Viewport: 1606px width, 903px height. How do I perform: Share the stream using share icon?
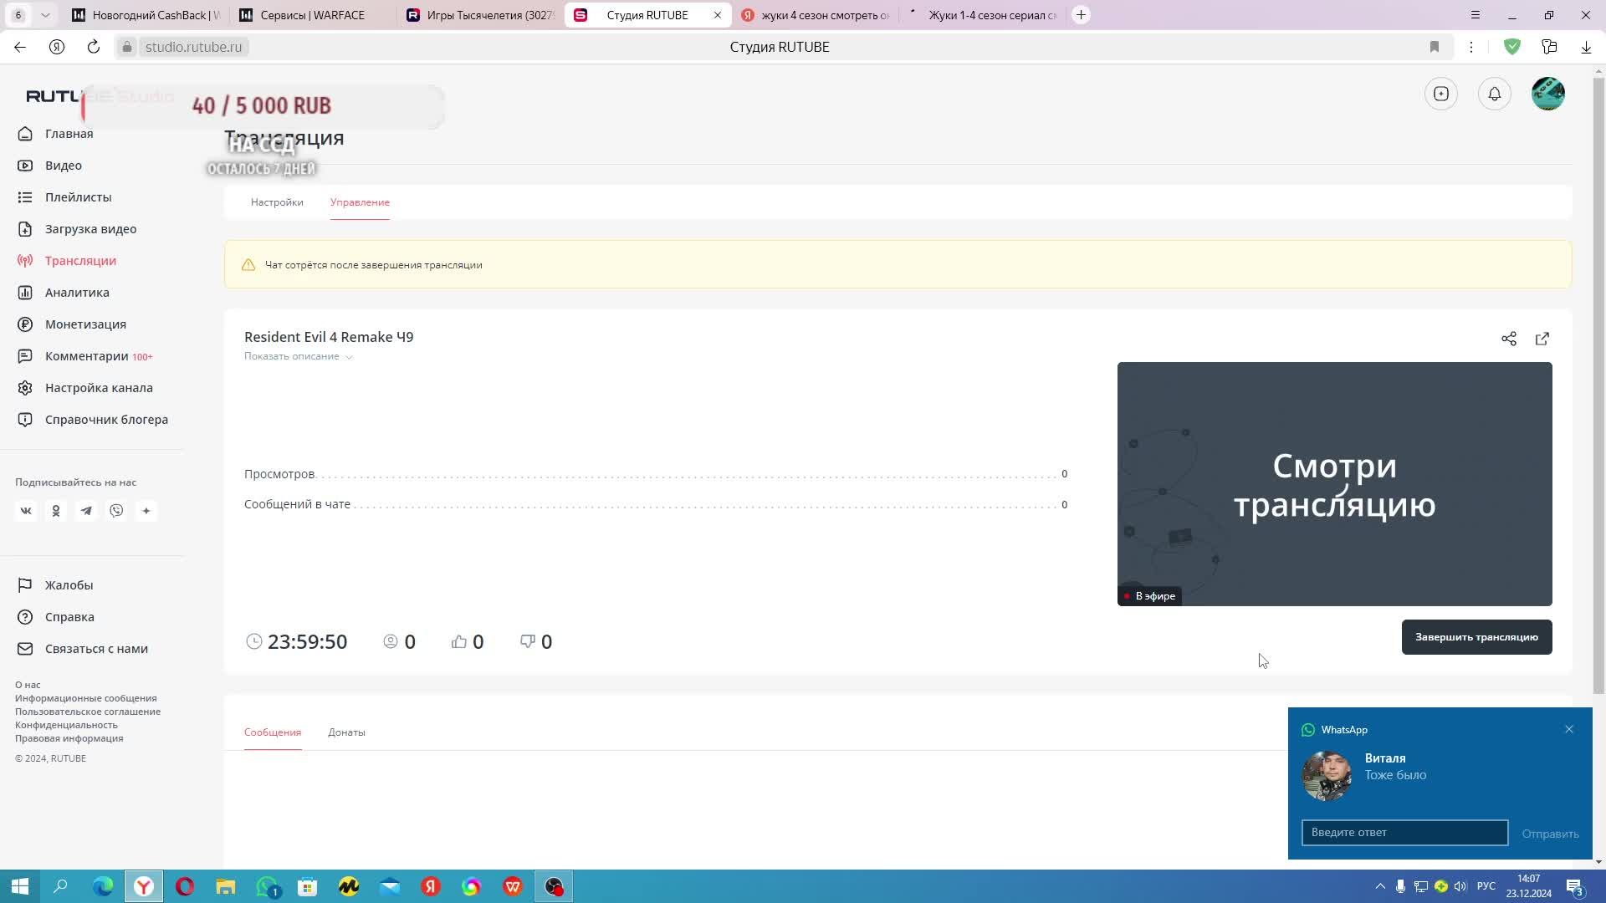tap(1509, 339)
